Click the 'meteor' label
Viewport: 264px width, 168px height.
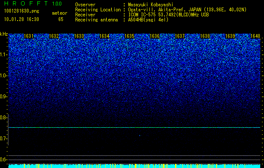tap(60, 13)
